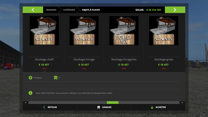Click the green horizontal scrollbar thumb
The image size is (208, 117).
[x=113, y=102]
